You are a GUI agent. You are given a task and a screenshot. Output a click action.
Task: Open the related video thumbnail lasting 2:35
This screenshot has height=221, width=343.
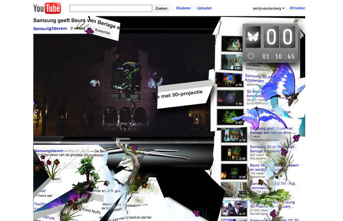point(234,172)
